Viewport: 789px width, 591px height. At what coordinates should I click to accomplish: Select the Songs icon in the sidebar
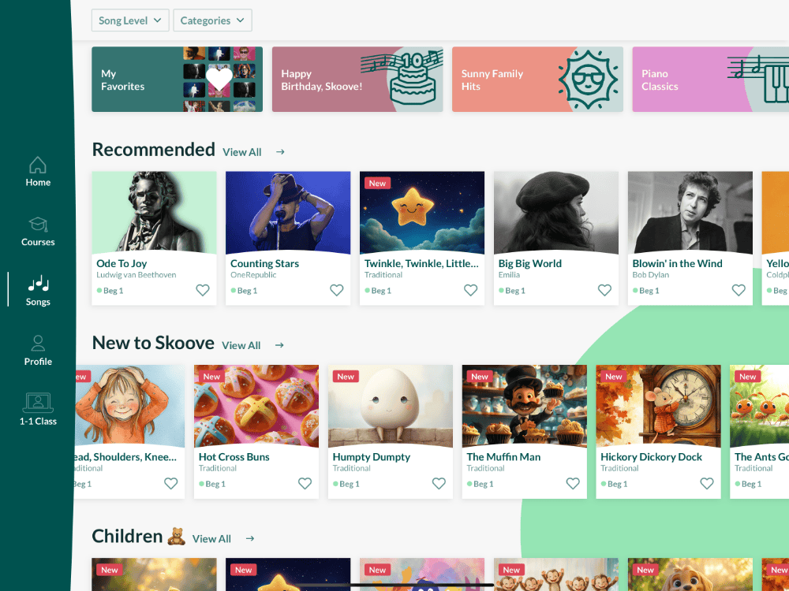38,284
